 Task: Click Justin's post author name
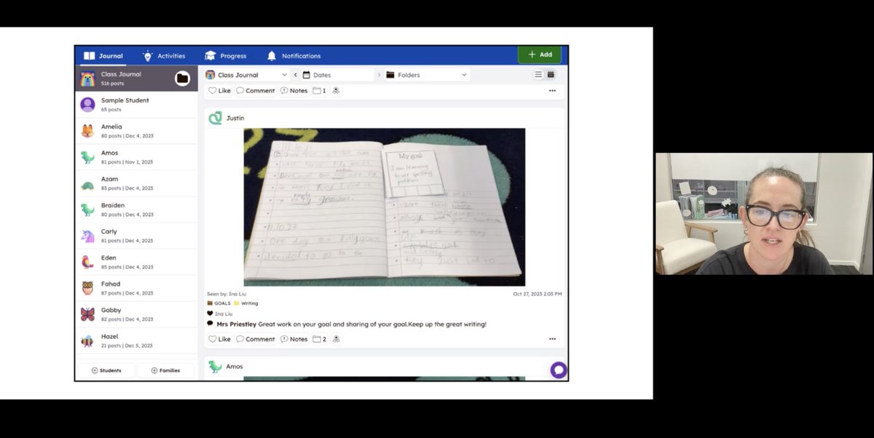point(235,118)
